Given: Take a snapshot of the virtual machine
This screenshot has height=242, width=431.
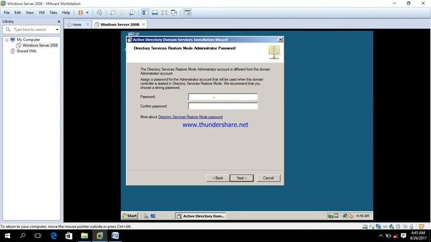Looking at the screenshot, I should coord(113,13).
